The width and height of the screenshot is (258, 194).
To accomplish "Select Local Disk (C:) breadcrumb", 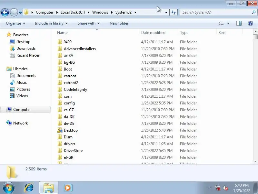I will point(73,12).
